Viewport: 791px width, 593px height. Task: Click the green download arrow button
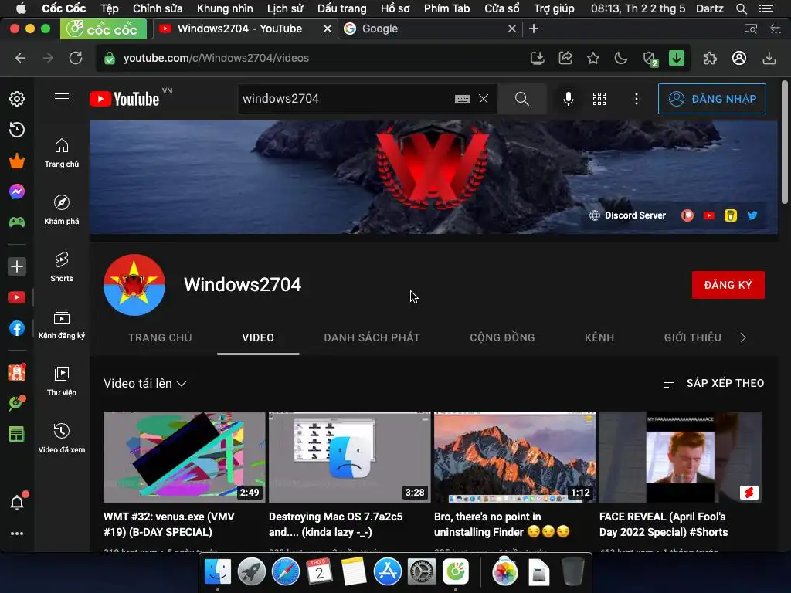click(x=677, y=58)
